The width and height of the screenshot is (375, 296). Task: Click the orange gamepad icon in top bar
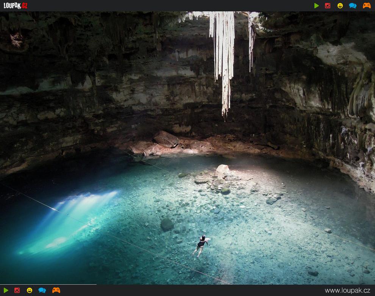pyautogui.click(x=367, y=6)
